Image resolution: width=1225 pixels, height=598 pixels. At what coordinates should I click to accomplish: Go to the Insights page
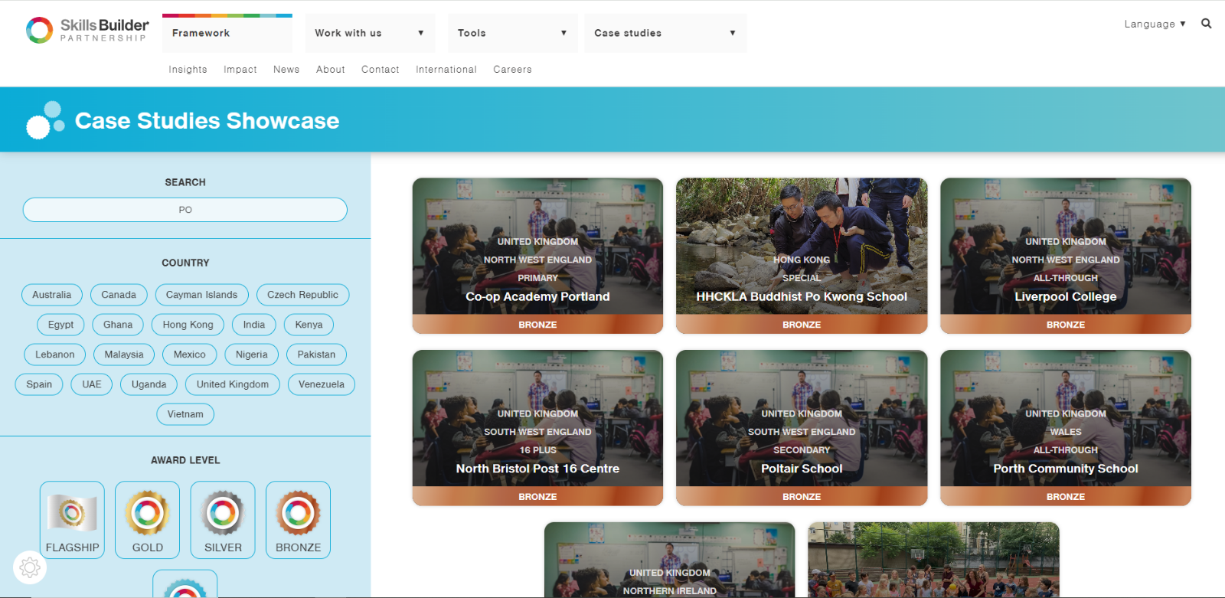tap(188, 69)
